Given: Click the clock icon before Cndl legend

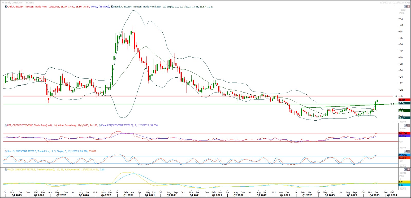Looking at the screenshot, I should 6,7.
